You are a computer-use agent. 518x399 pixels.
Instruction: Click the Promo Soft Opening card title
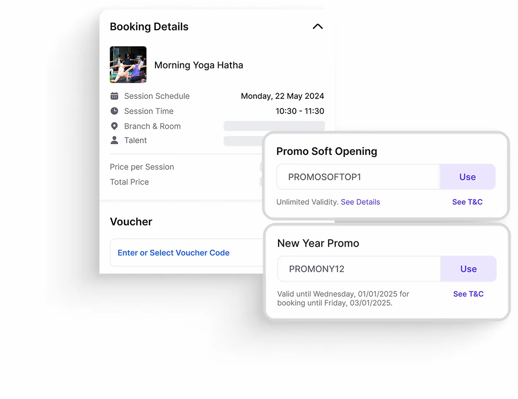[326, 151]
